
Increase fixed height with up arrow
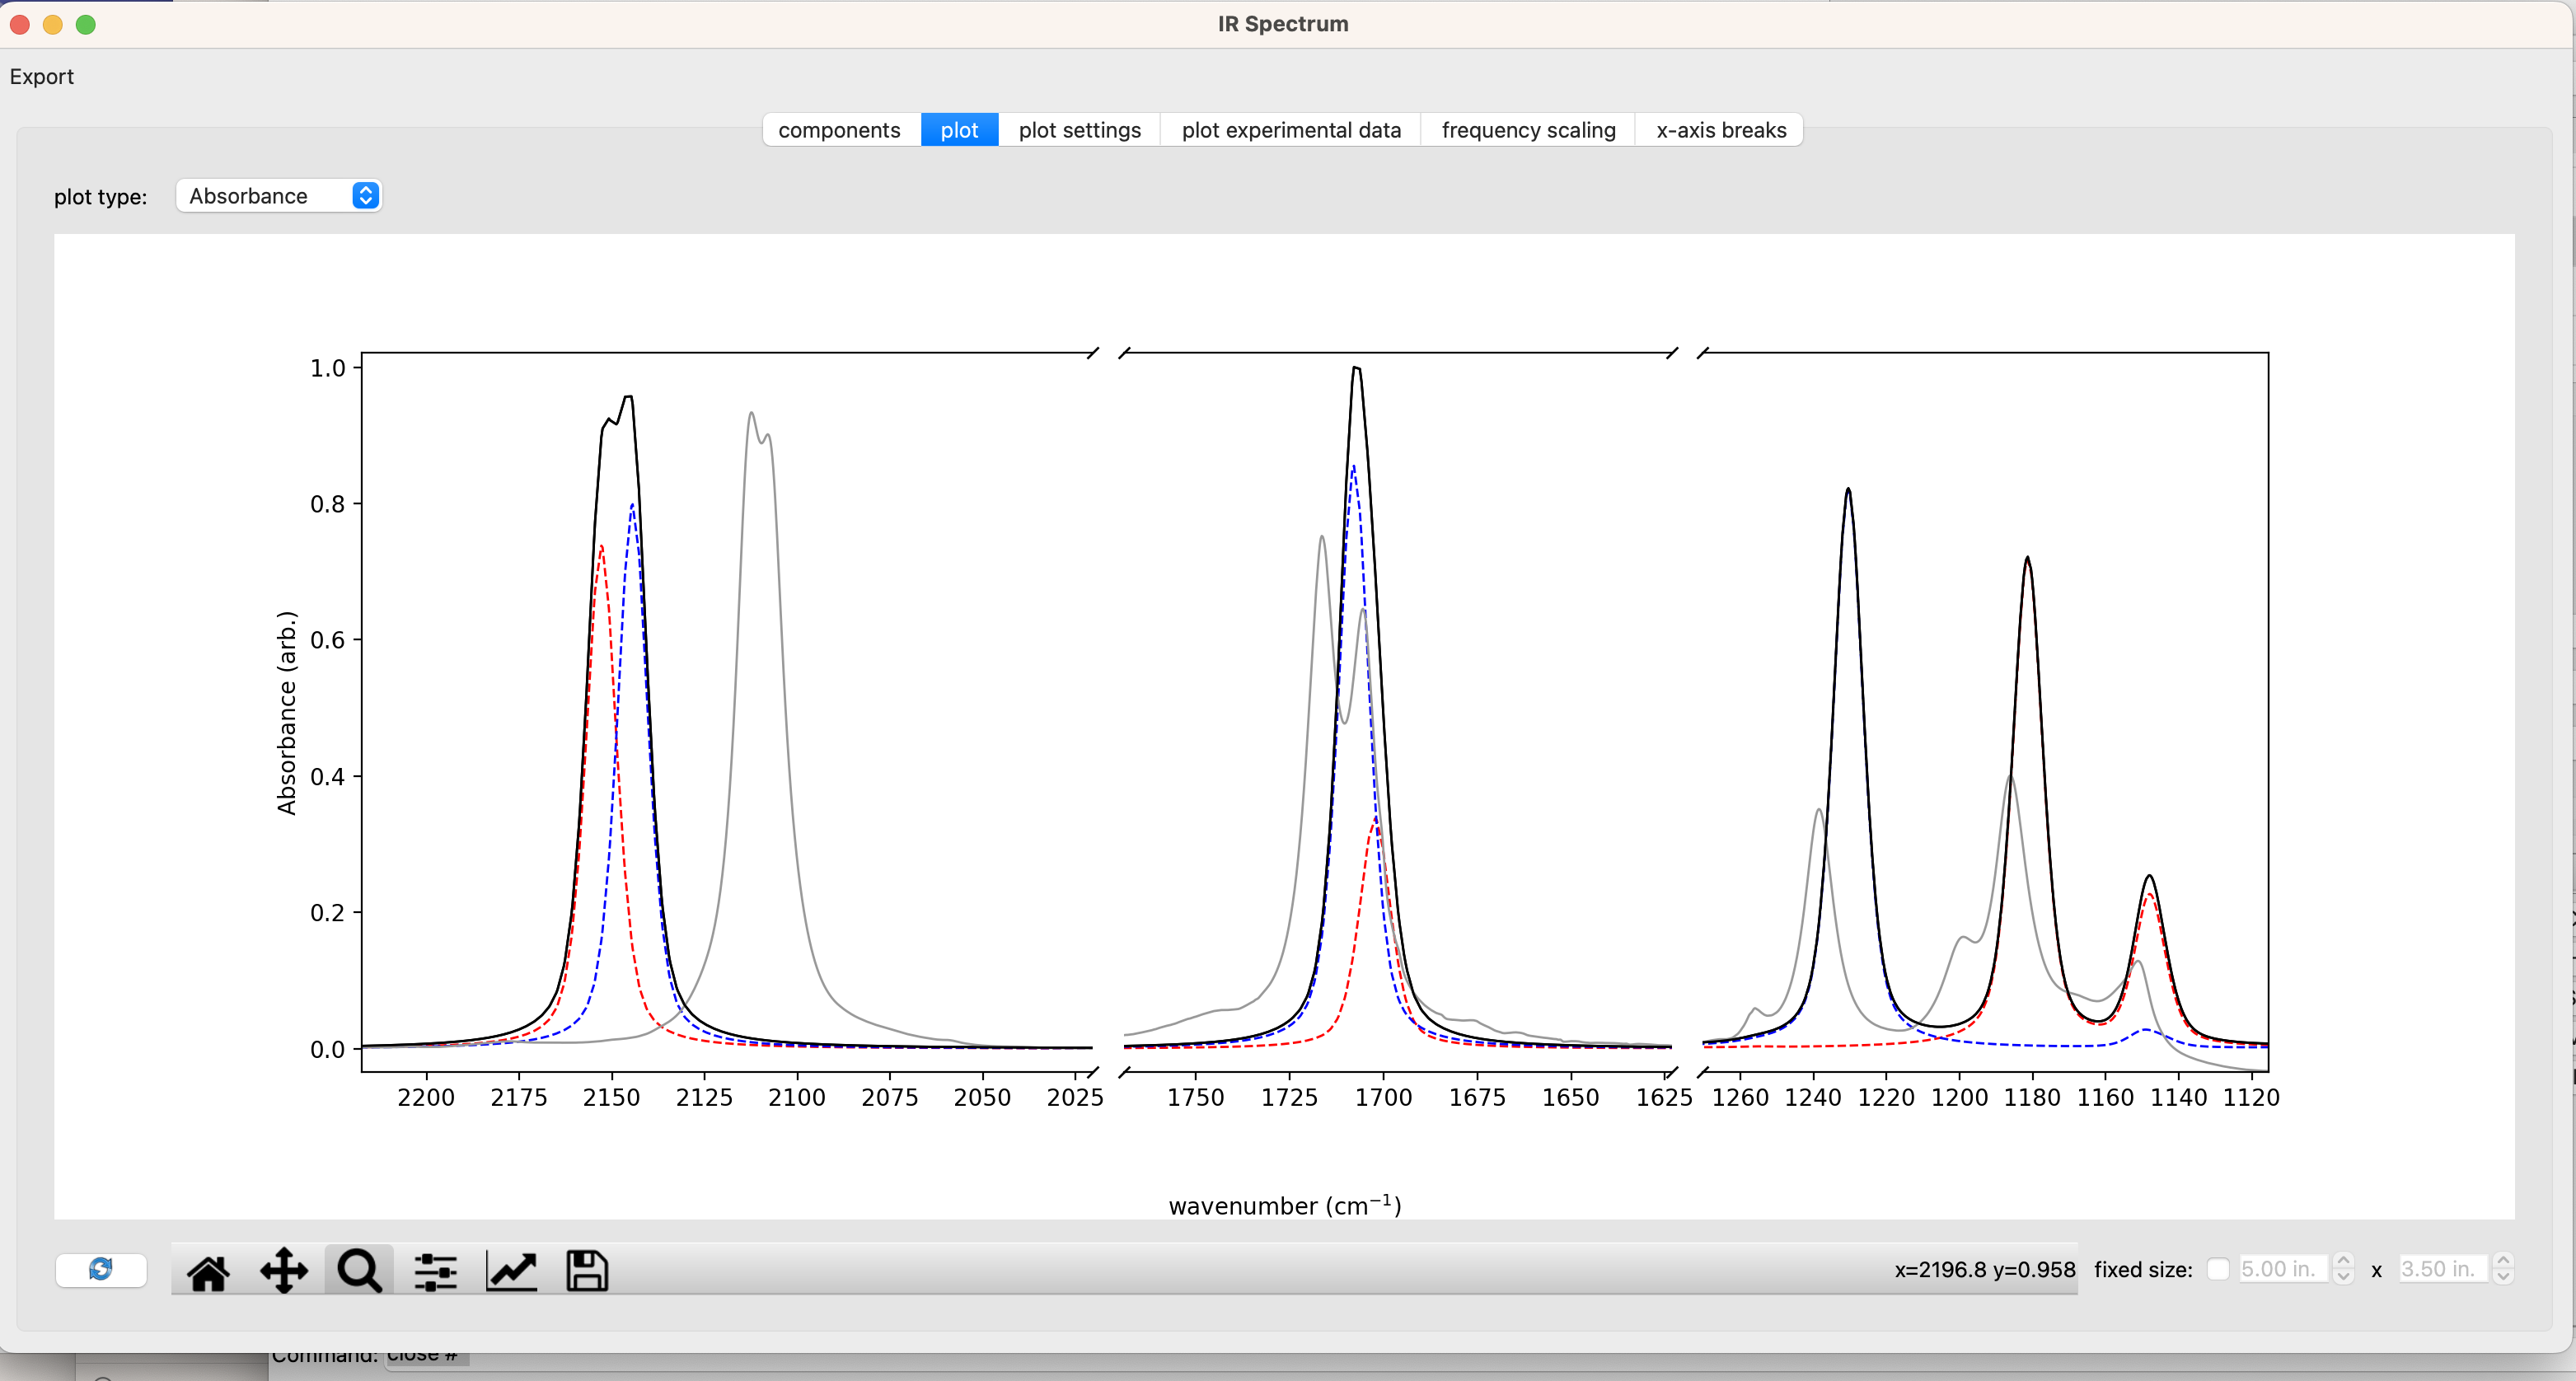[x=2503, y=1261]
